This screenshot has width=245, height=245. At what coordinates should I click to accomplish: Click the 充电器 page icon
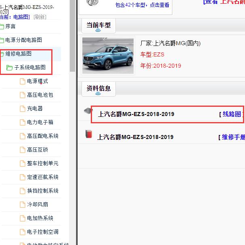[x=22, y=109]
